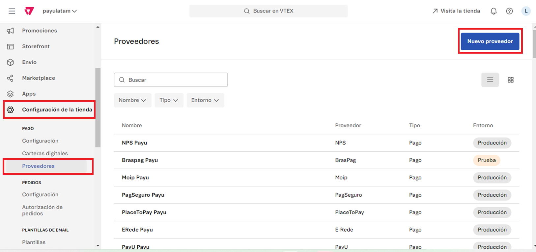Click the sidebar scroll down arrow
The image size is (536, 252).
click(x=98, y=245)
